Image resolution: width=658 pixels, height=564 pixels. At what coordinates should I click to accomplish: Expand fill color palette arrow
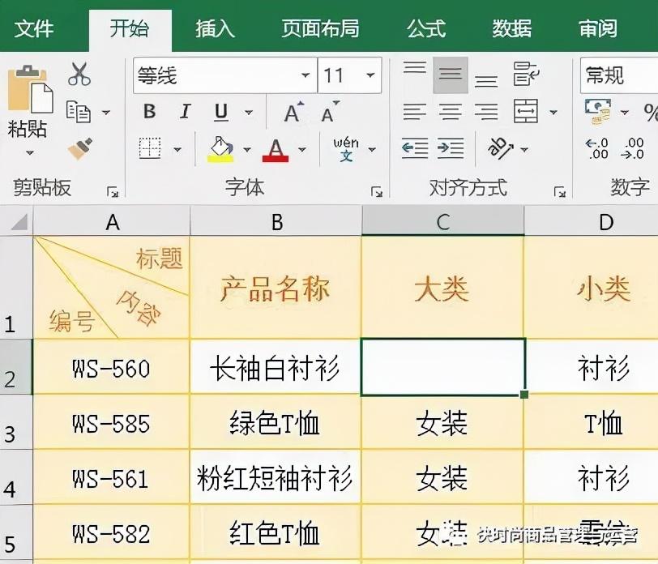pyautogui.click(x=247, y=149)
